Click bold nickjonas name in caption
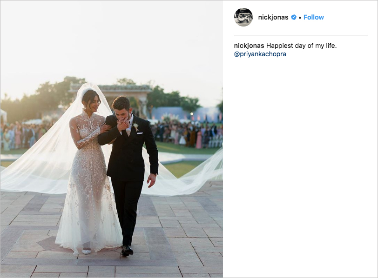 tap(249, 46)
